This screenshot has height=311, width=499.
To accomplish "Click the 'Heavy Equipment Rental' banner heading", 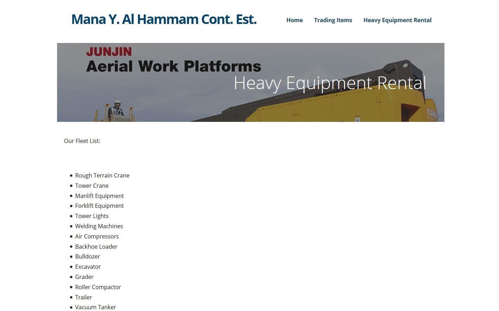I will click(330, 83).
